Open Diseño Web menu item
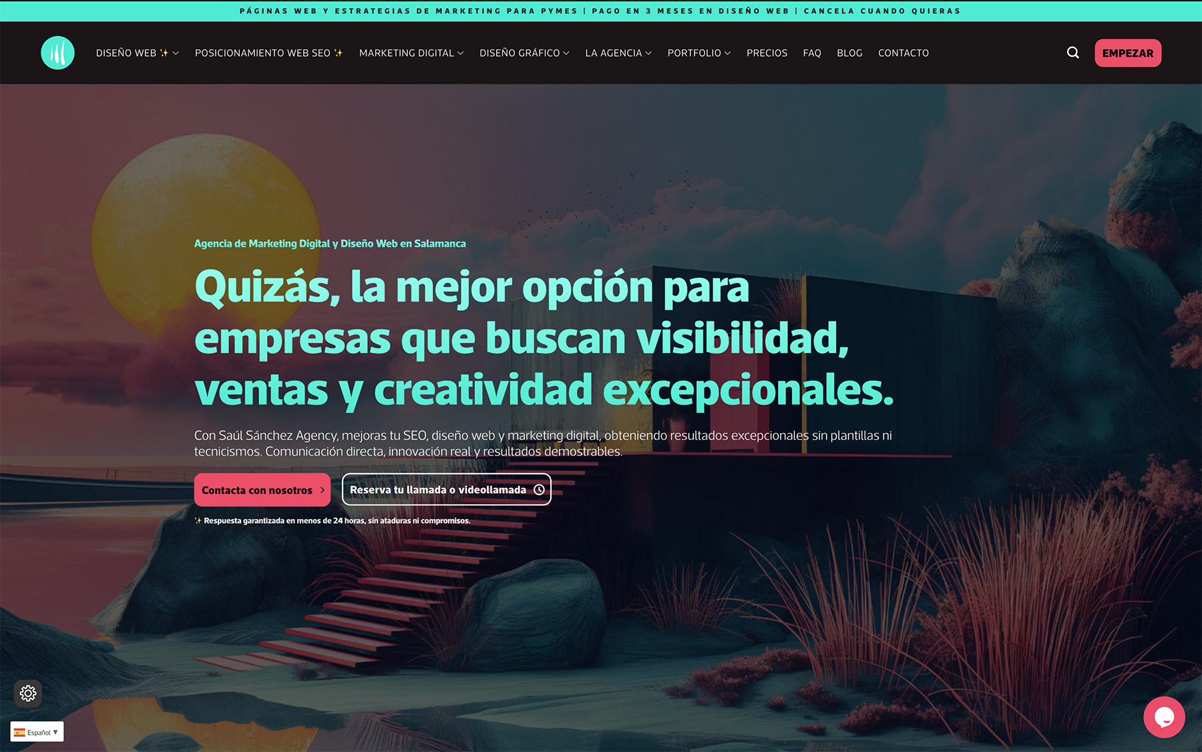1202x752 pixels. pyautogui.click(x=132, y=53)
